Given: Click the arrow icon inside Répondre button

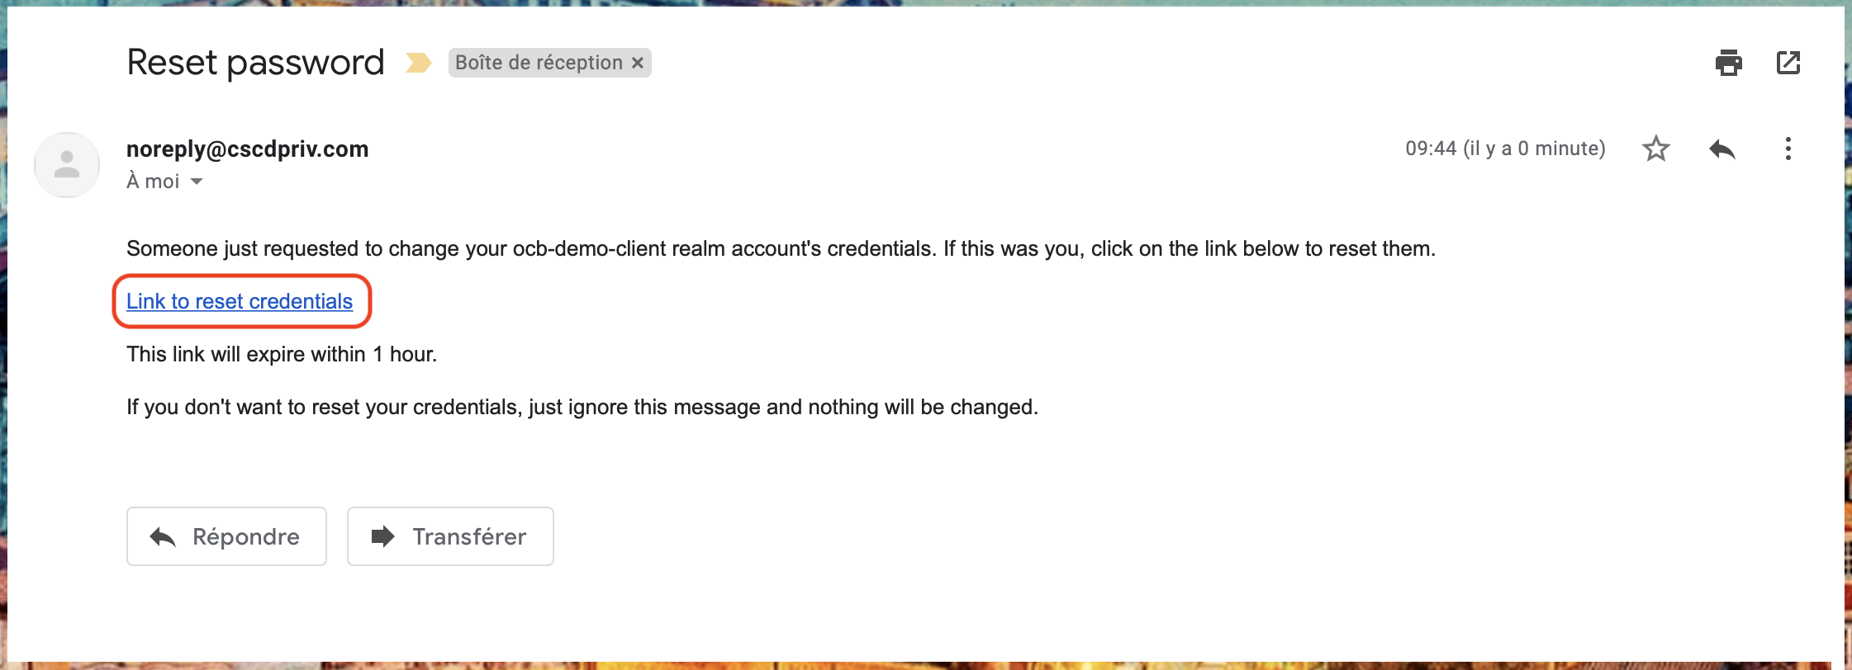Looking at the screenshot, I should click(x=163, y=537).
